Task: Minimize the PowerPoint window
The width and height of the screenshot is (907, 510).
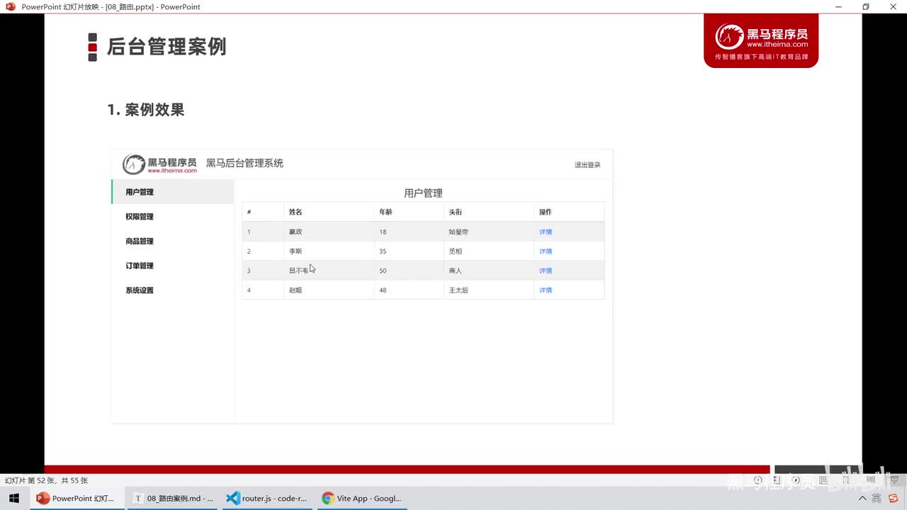Action: [838, 6]
